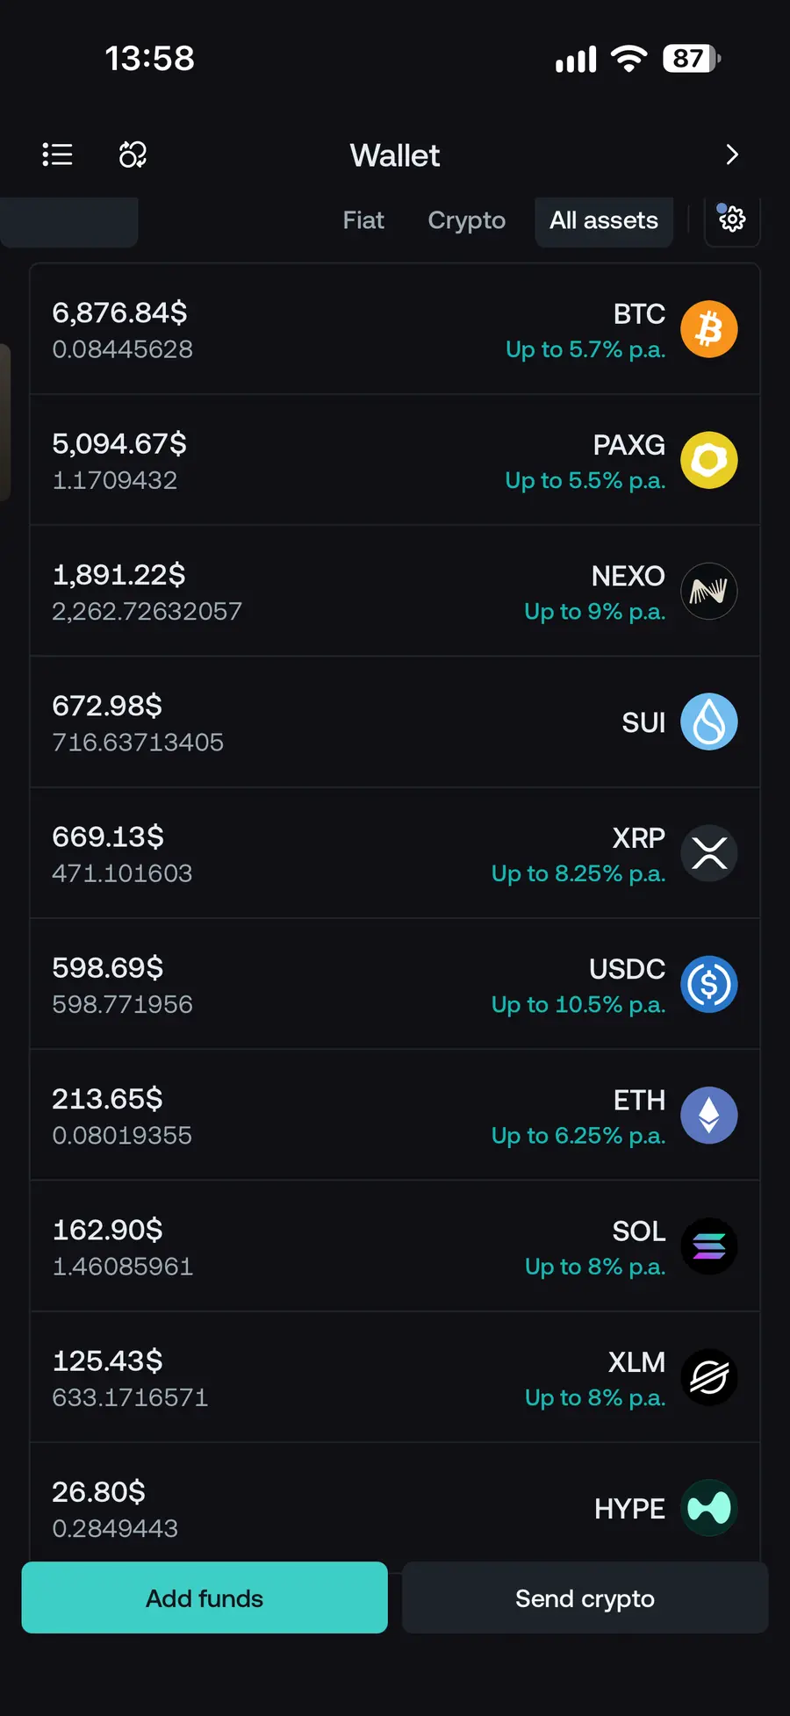Tap the swap assets icon
Viewport: 790px width, 1716px height.
point(133,154)
